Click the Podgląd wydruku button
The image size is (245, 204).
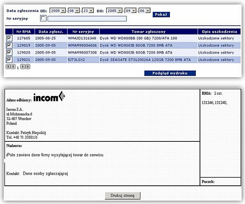[x=170, y=73]
